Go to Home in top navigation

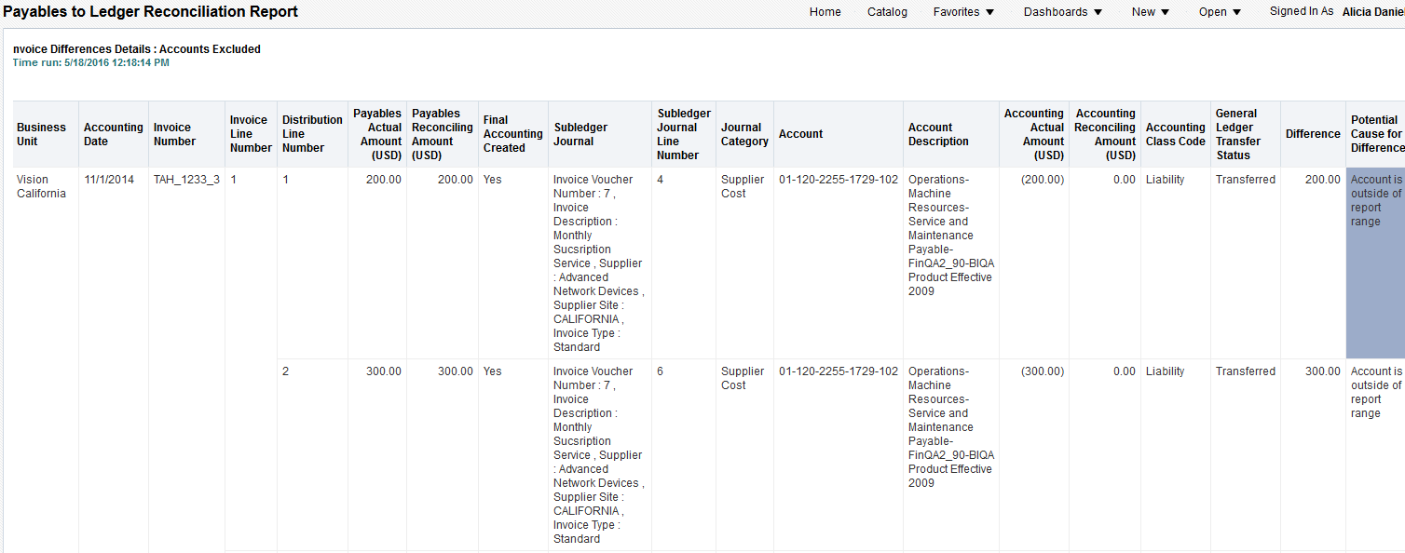coord(825,12)
